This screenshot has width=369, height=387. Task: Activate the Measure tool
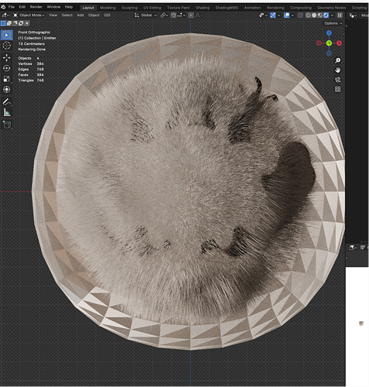[7, 112]
